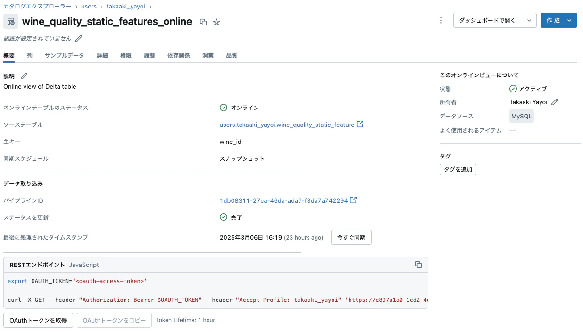Click OAuthトークンを取得 button
Image resolution: width=583 pixels, height=333 pixels.
tap(38, 320)
